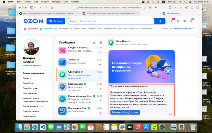Open 'Ozon Premium' sidebar item
Screen dimensions: 212x133
pyautogui.click(x=29, y=116)
